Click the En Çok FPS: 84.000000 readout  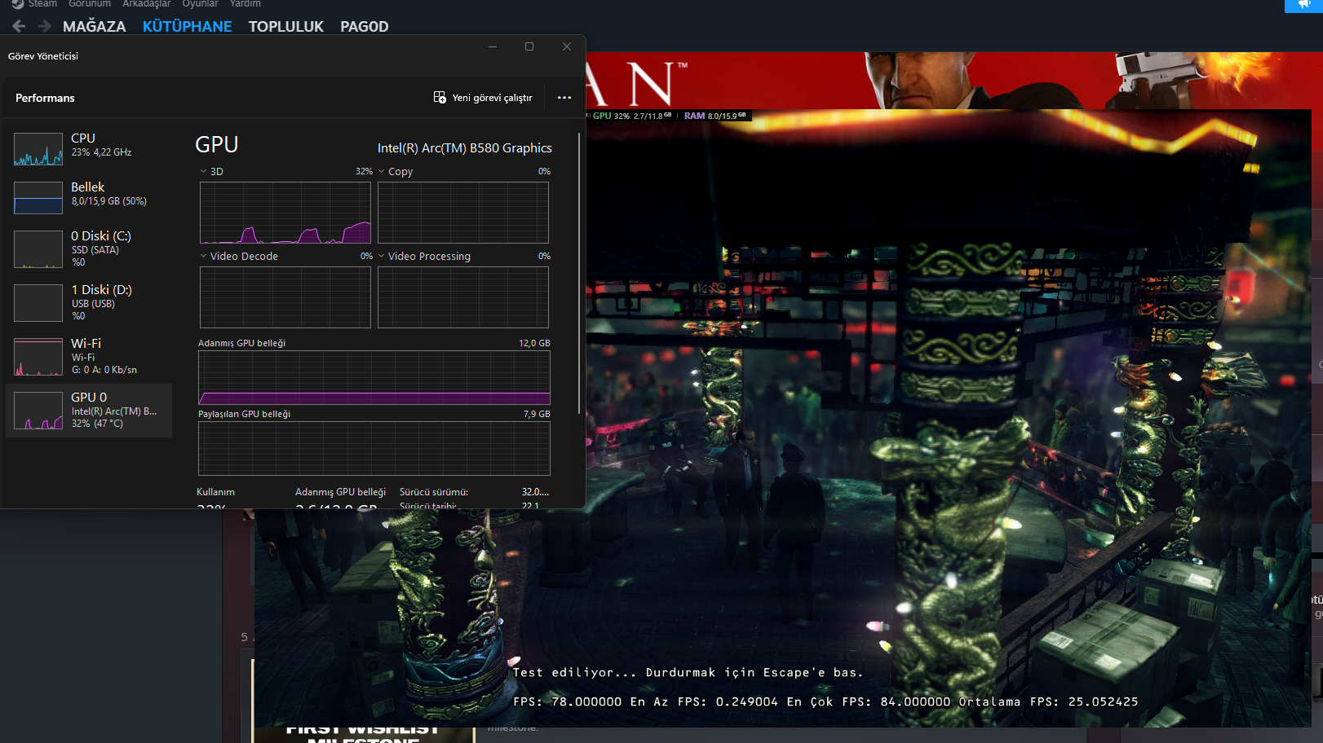(x=869, y=701)
